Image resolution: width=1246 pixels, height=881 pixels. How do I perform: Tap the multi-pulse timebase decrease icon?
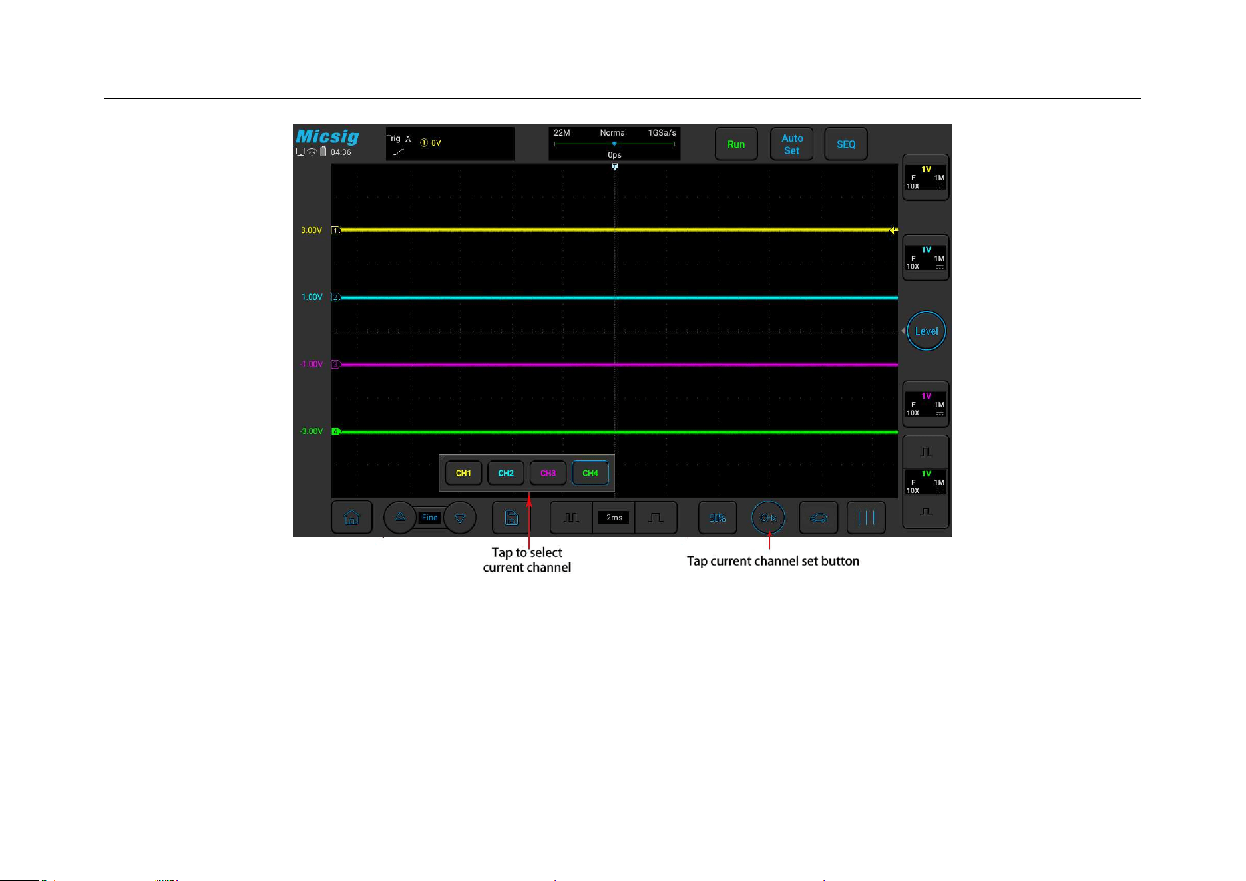point(571,518)
